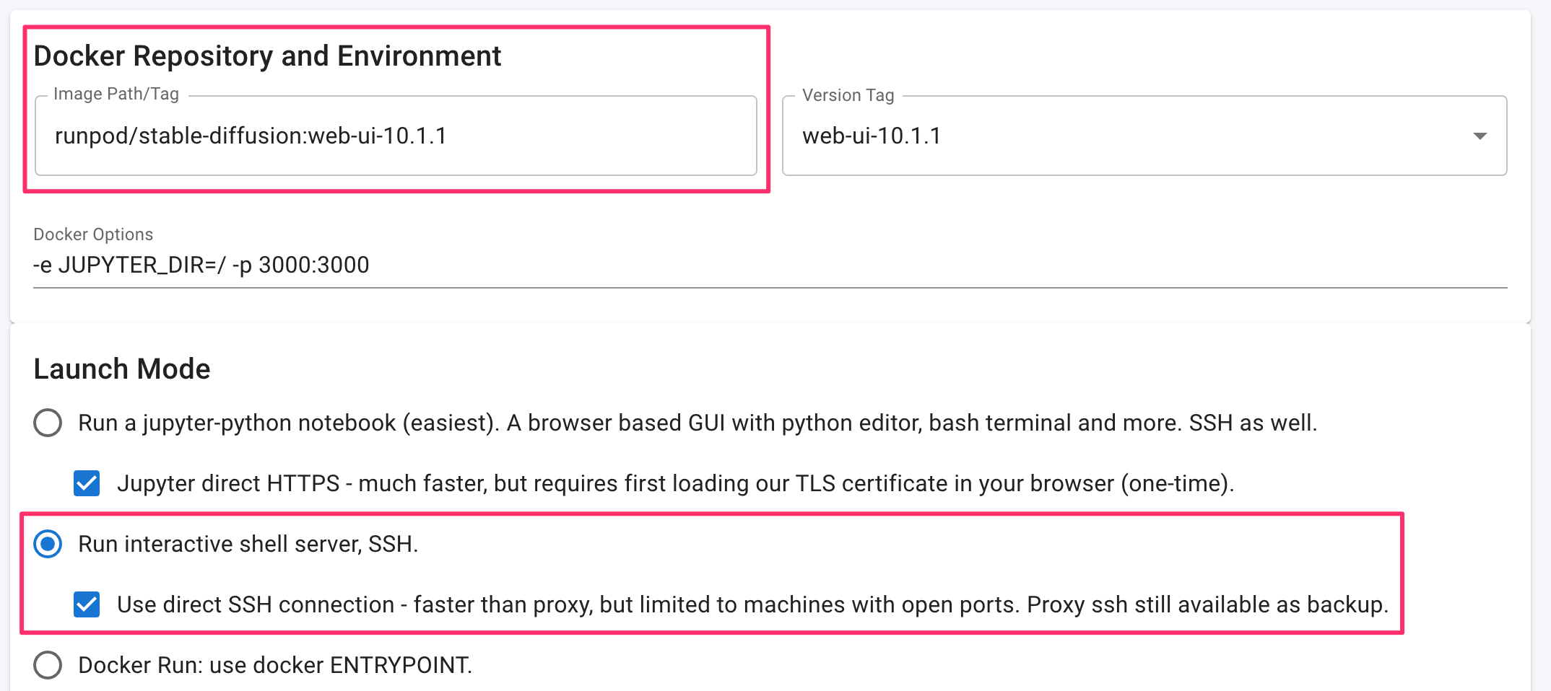
Task: Click the Launch Mode heading
Action: tap(122, 369)
